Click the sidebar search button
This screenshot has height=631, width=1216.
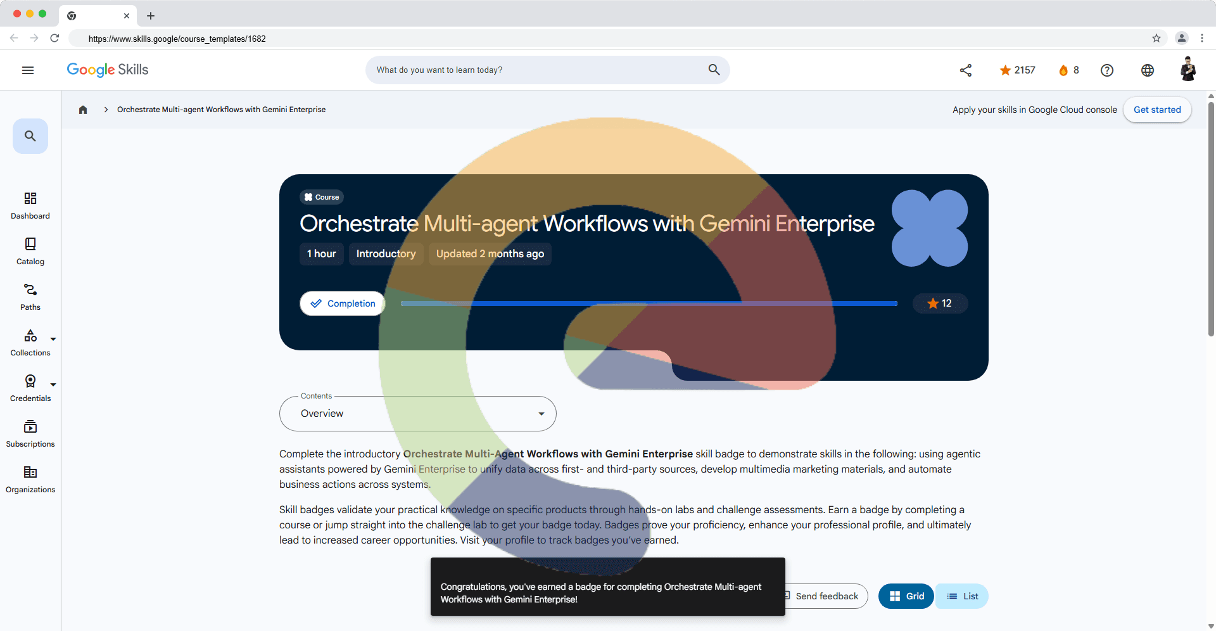point(30,136)
